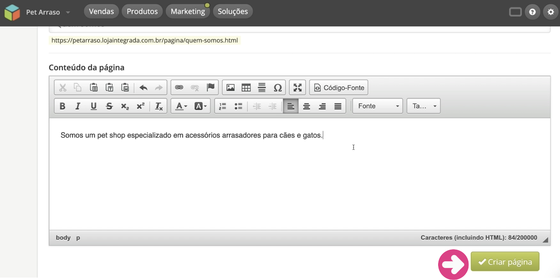The height and width of the screenshot is (280, 560).
Task: Click the Increase indent icon
Action: (273, 106)
